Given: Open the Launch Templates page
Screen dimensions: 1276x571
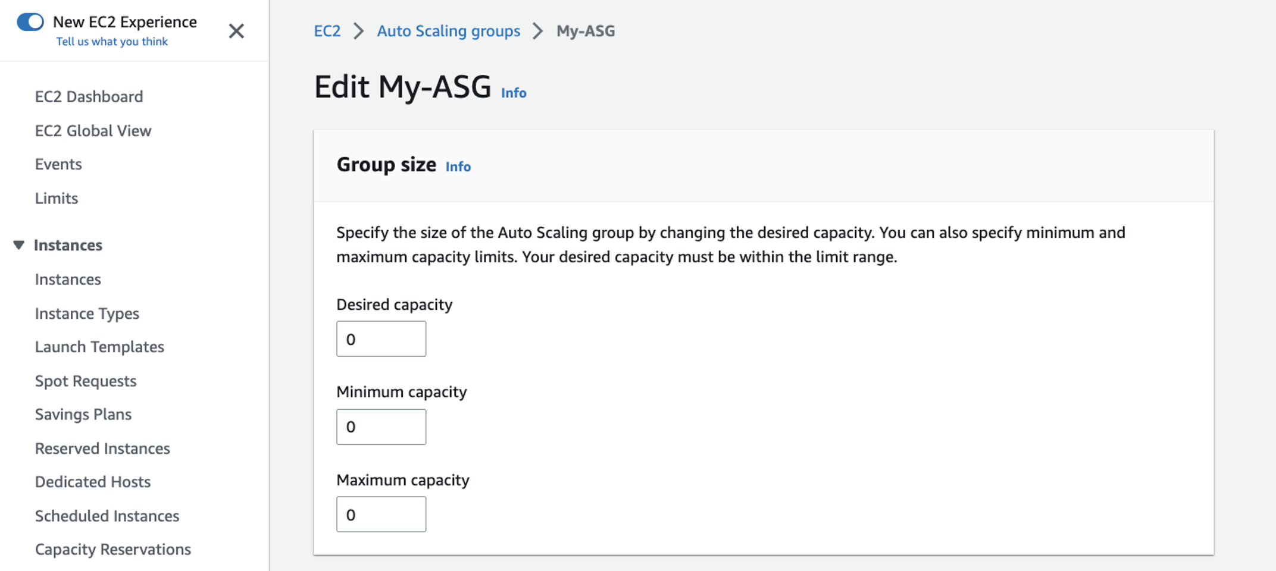Looking at the screenshot, I should 99,347.
